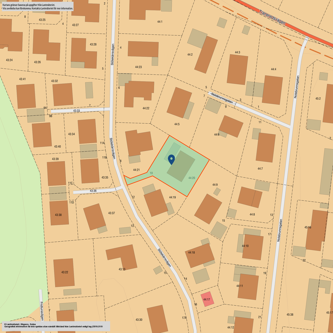
Task: Select parcel label 44:23
Action: pos(139,67)
